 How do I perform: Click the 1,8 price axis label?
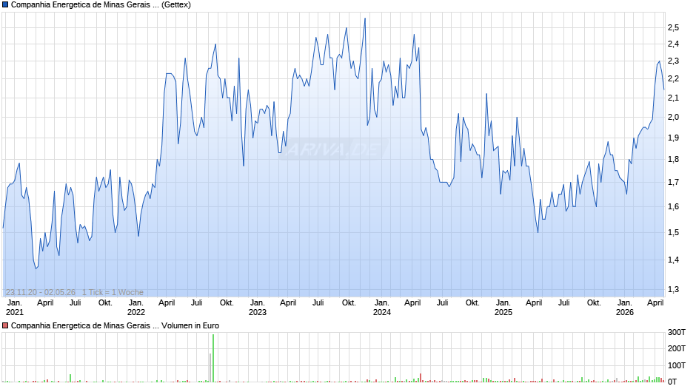click(673, 159)
